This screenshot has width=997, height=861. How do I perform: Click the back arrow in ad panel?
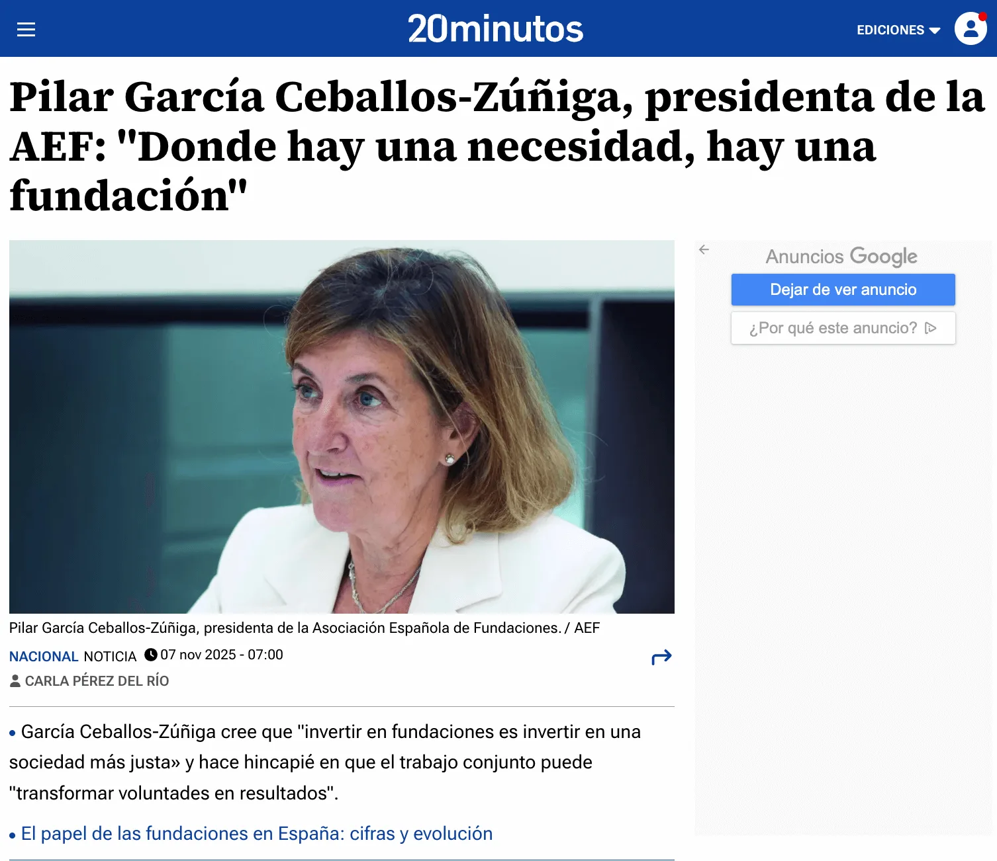(704, 249)
